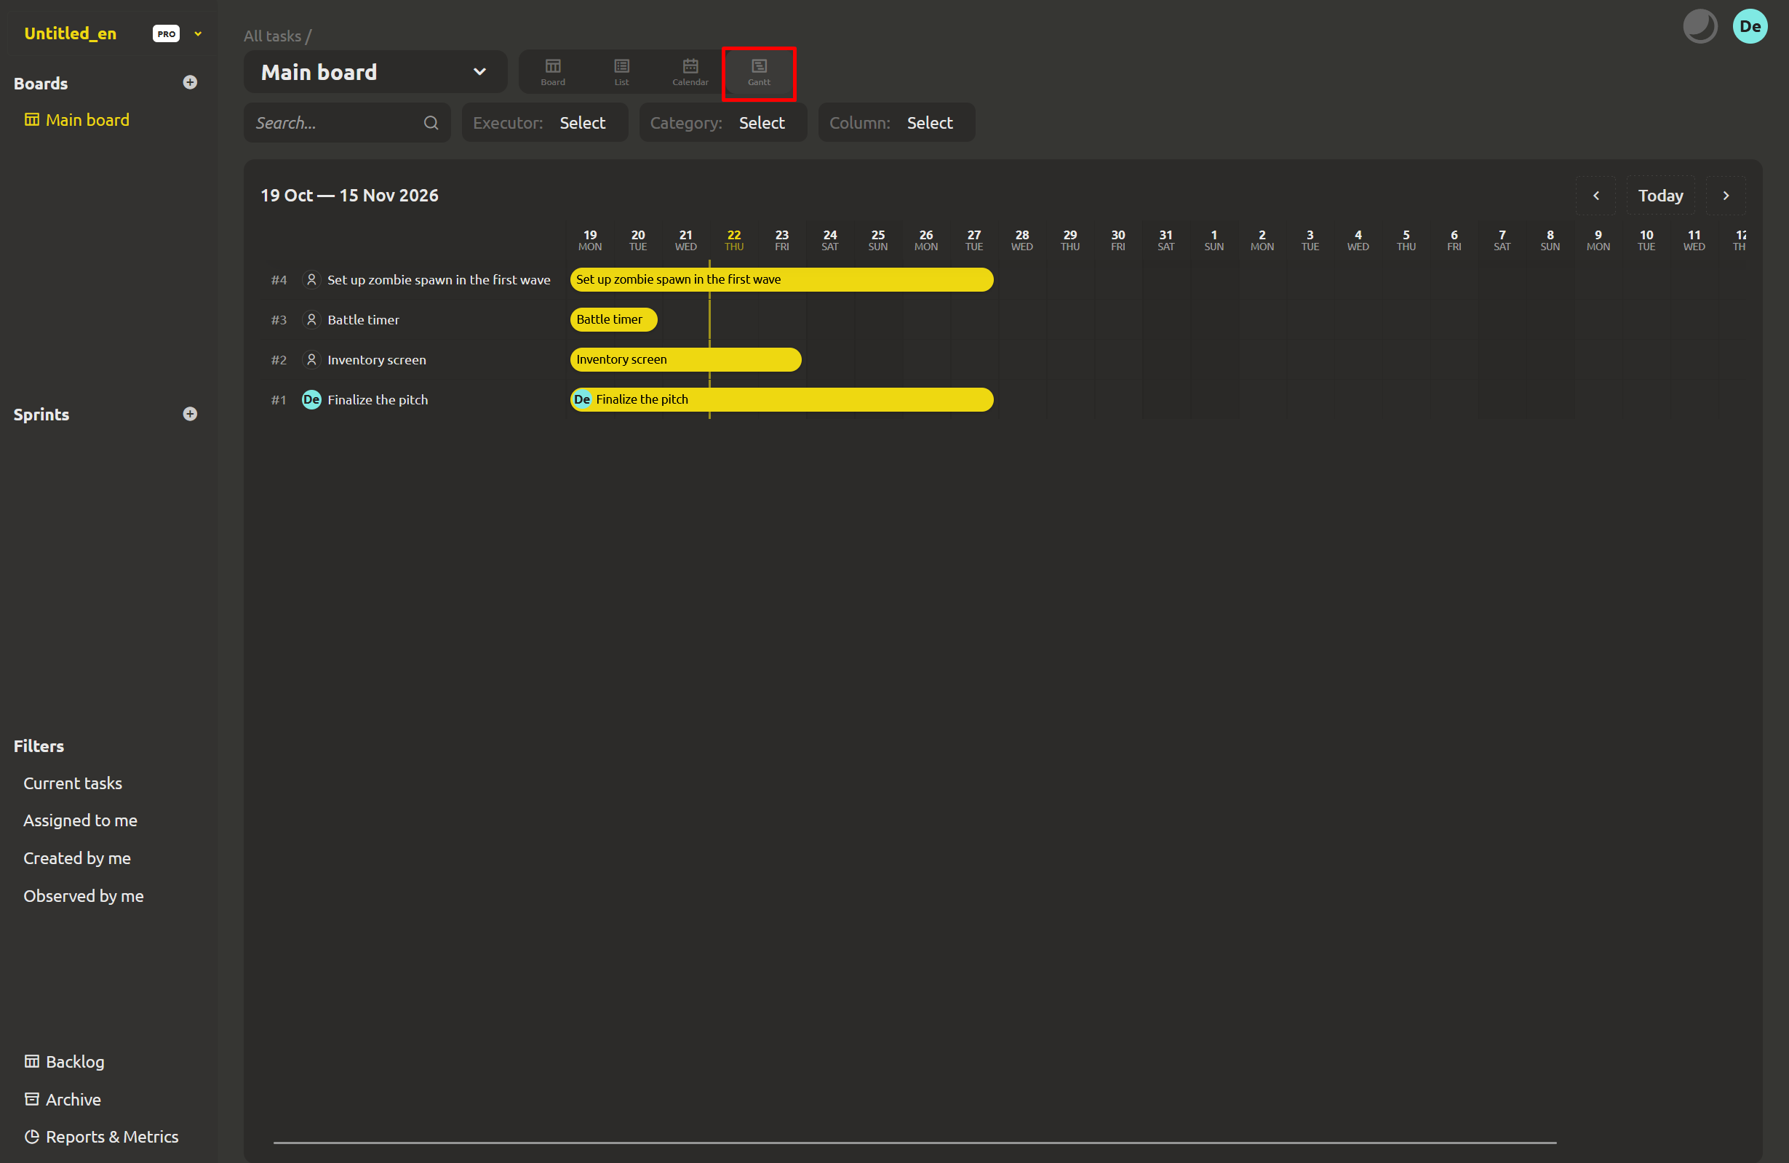Click All tasks breadcrumb
This screenshot has width=1789, height=1163.
[272, 36]
